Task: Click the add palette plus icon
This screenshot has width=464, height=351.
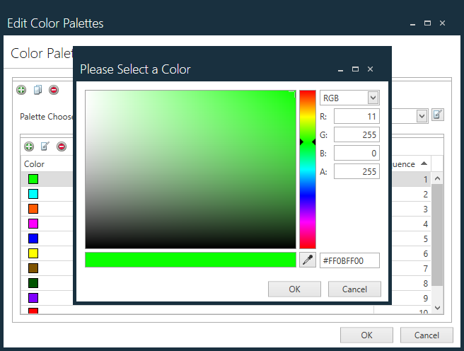Action: [x=21, y=90]
